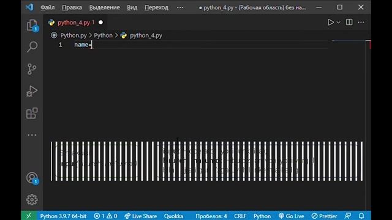Click Go Live server button
The height and width of the screenshot is (220, 392).
[292, 216]
